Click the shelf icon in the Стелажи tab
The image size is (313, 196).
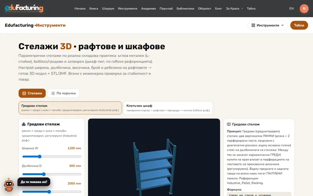pyautogui.click(x=24, y=93)
